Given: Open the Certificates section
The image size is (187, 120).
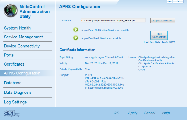Looking at the screenshot, I should pyautogui.click(x=14, y=64).
